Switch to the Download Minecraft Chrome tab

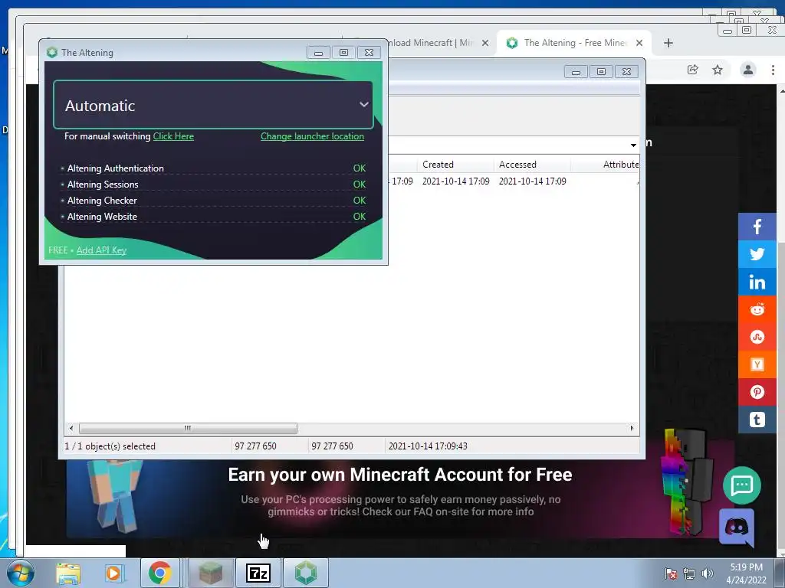pos(431,43)
